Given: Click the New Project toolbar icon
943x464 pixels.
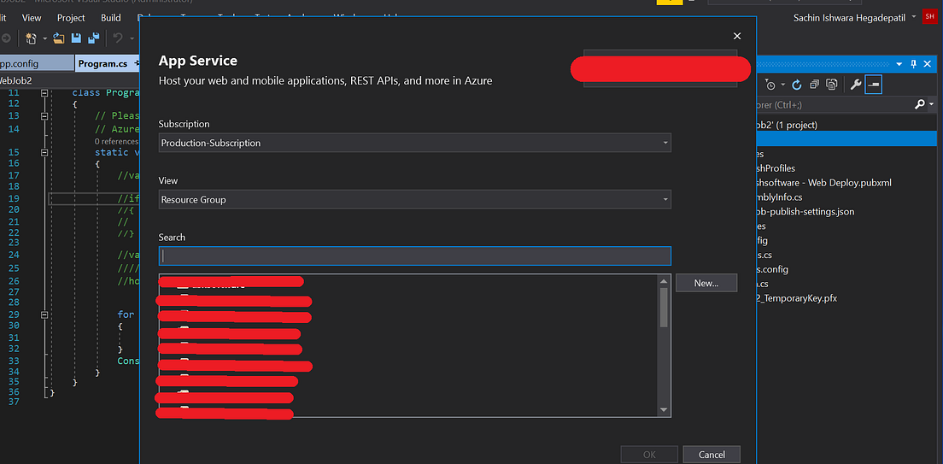Looking at the screenshot, I should pyautogui.click(x=30, y=38).
